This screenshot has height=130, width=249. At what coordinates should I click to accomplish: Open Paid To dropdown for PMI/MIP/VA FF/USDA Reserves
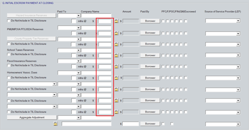click(79, 28)
